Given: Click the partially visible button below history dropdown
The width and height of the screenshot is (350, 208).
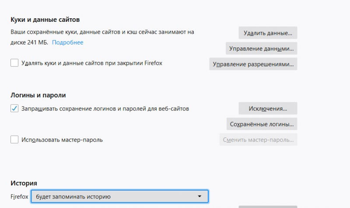Looking at the screenshot, I should (268, 207).
